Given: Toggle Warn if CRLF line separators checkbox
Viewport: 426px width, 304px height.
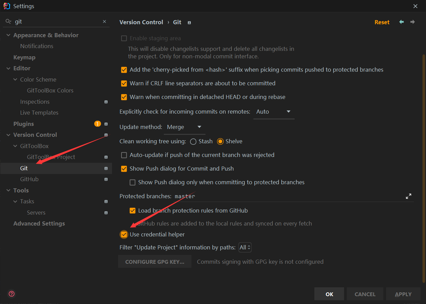Looking at the screenshot, I should 124,83.
